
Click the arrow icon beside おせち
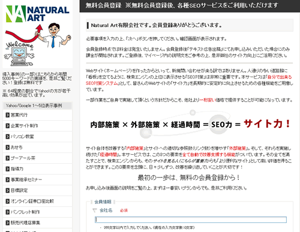coord(8,147)
